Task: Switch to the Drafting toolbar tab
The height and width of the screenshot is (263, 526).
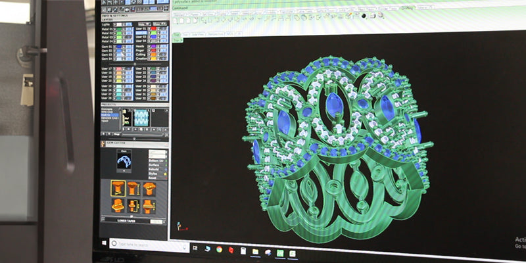Action: 408,8
